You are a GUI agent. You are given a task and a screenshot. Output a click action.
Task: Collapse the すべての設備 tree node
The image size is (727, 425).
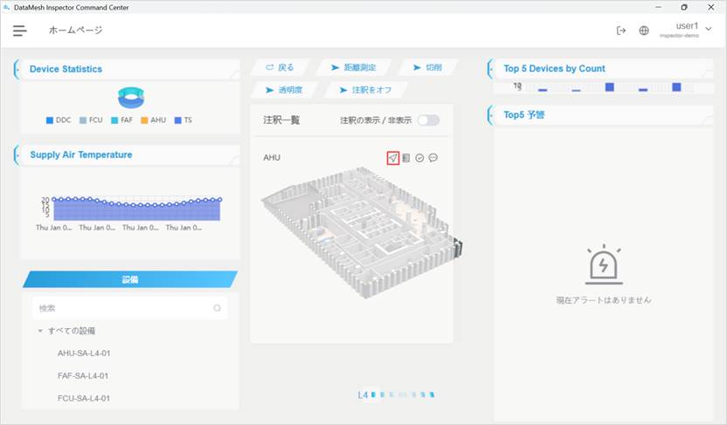(40, 331)
